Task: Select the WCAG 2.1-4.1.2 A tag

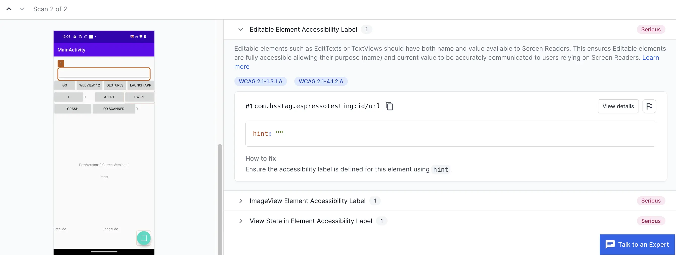Action: click(321, 81)
